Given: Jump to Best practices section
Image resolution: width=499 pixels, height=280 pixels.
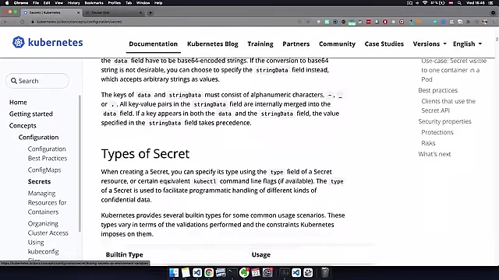Looking at the screenshot, I should click(x=437, y=90).
